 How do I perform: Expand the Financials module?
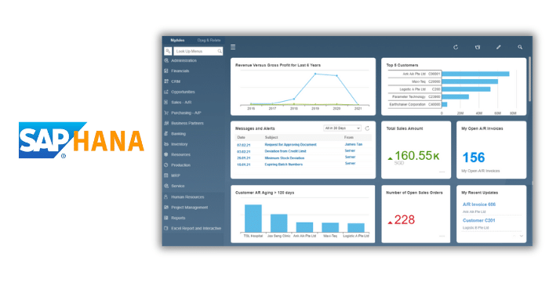point(180,70)
